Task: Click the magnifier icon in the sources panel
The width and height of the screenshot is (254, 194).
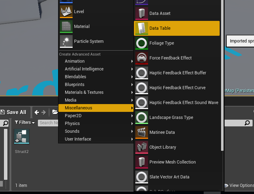Action: click(6, 123)
